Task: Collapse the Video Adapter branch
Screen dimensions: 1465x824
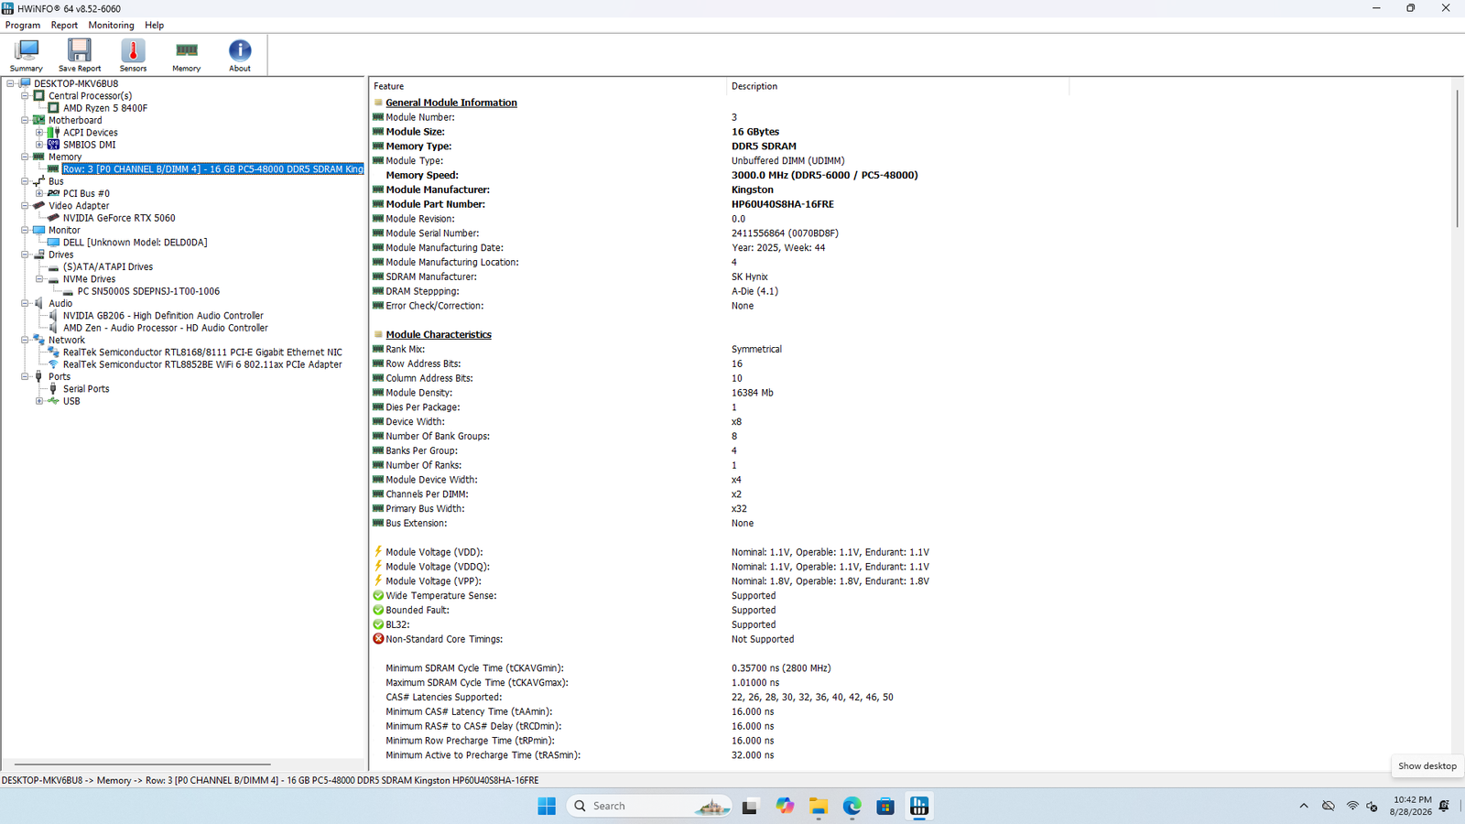Action: pyautogui.click(x=26, y=206)
